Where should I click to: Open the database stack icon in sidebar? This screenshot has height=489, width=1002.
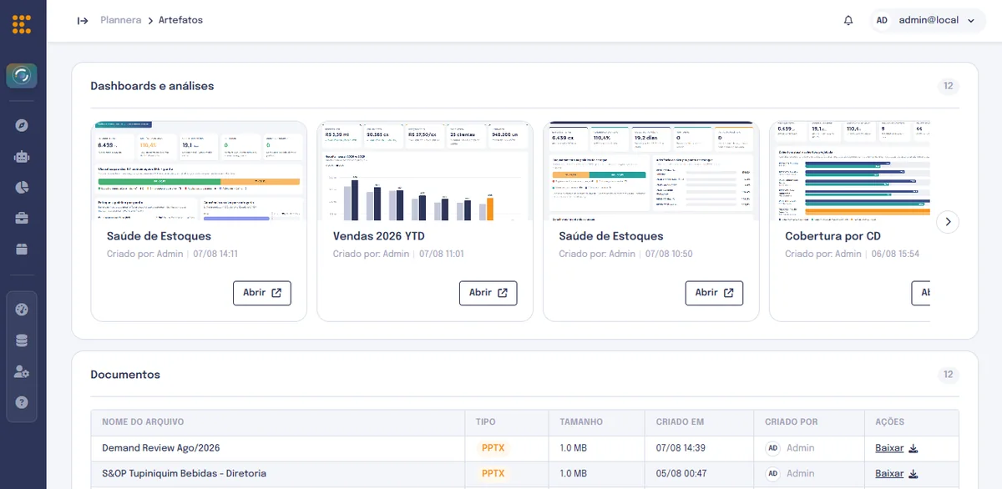point(22,340)
